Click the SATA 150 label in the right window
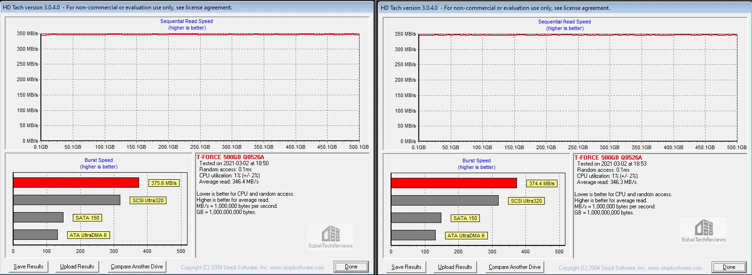752x275 pixels. [465, 218]
